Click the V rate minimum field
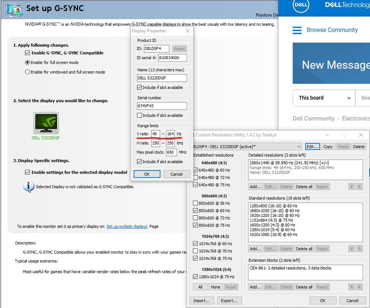Viewport: 370px width, 308px height. tap(156, 134)
